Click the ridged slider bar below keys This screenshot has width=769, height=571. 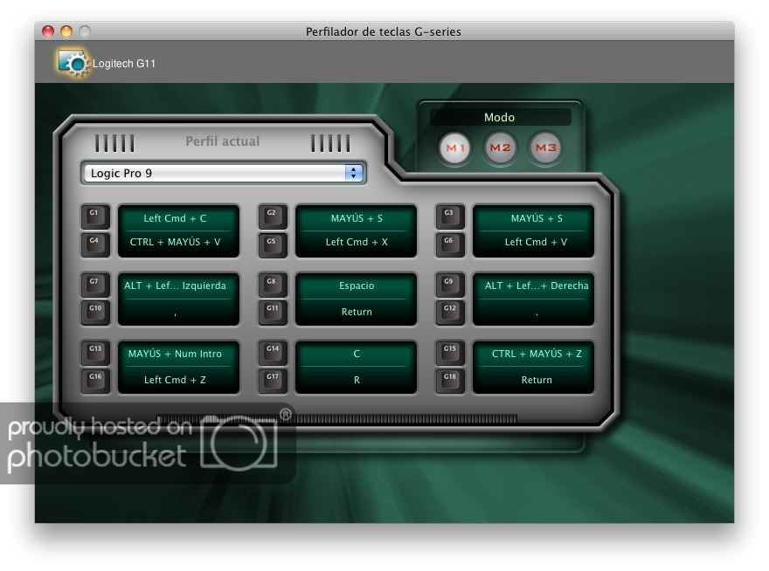pyautogui.click(x=336, y=419)
